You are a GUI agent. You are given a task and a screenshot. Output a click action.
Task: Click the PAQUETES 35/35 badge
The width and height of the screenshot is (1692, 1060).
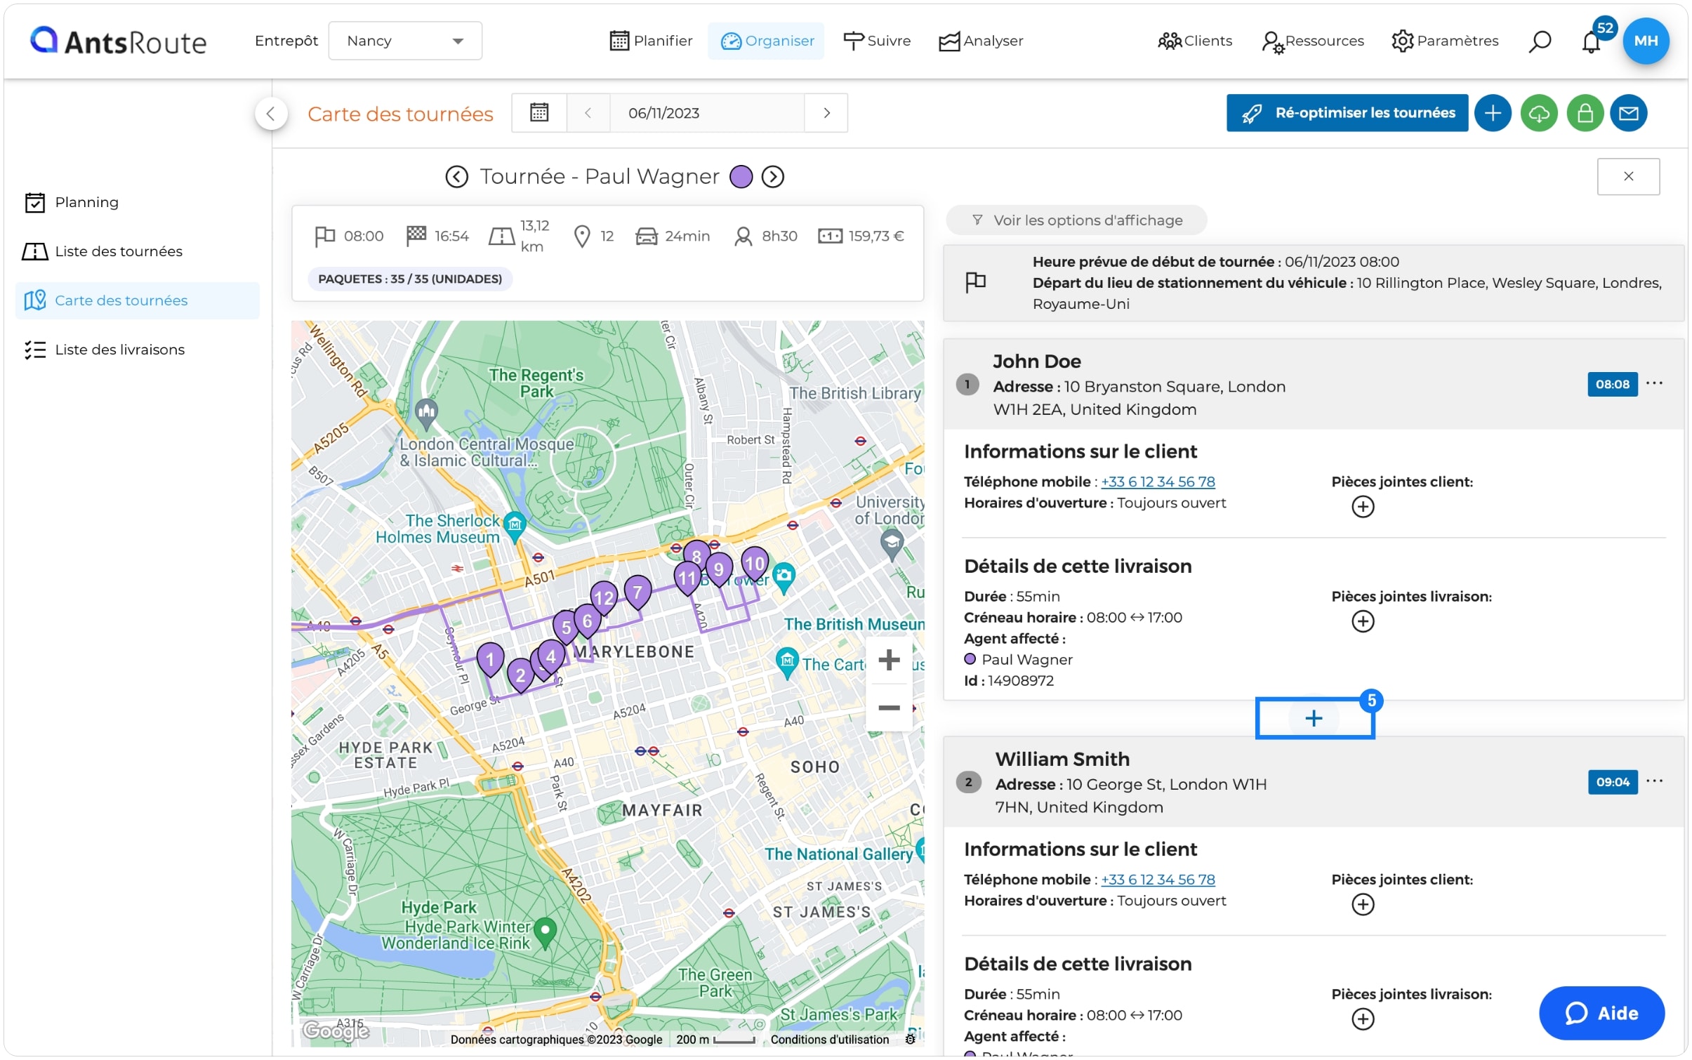click(410, 279)
